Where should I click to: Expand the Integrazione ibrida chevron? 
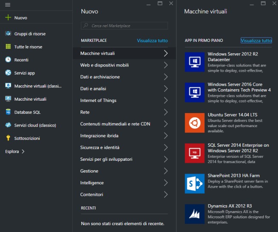166,136
